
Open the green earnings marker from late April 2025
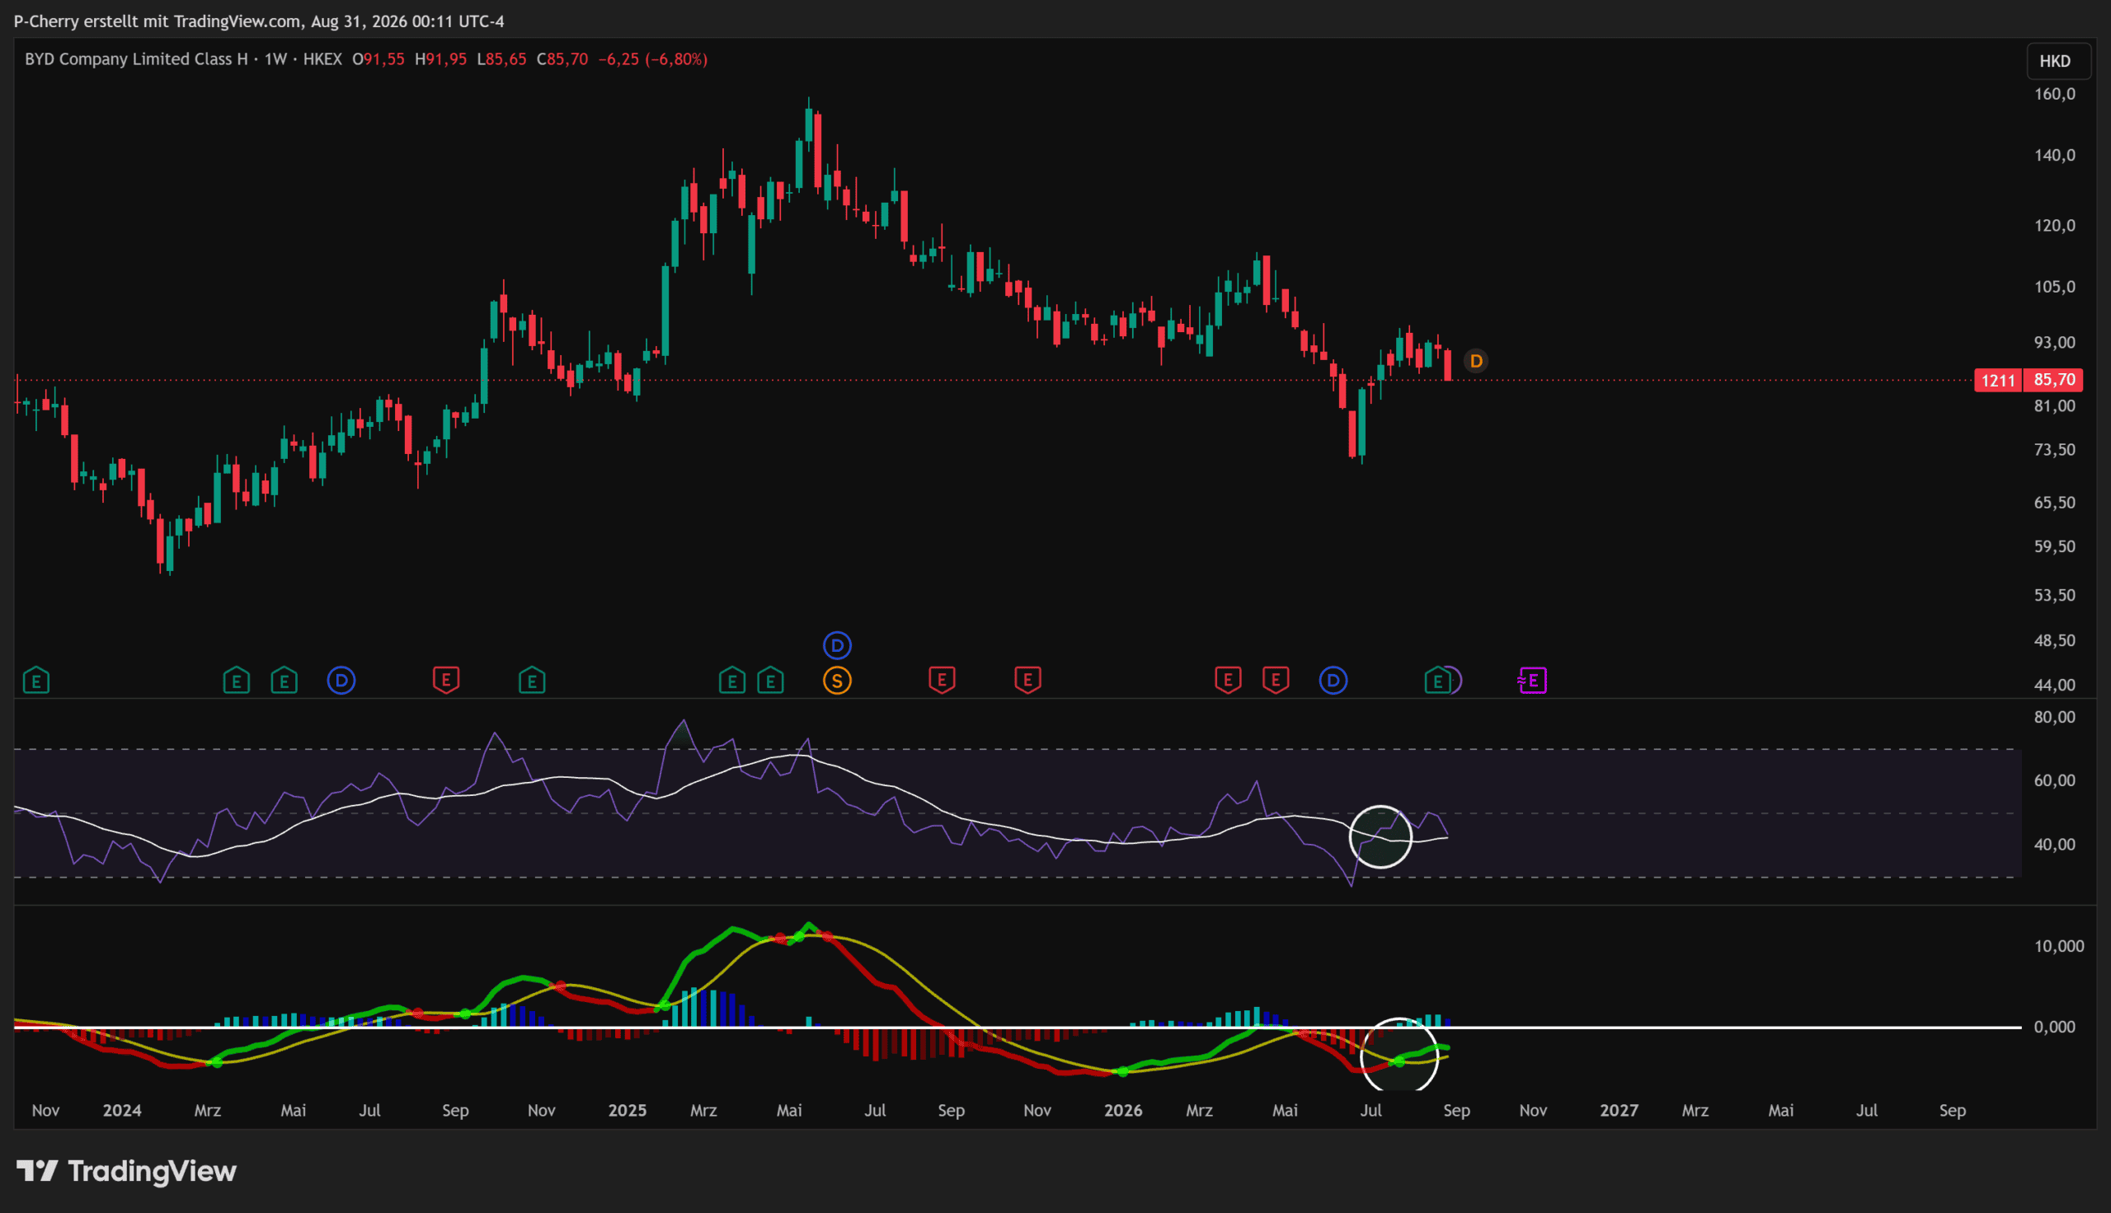(x=770, y=681)
